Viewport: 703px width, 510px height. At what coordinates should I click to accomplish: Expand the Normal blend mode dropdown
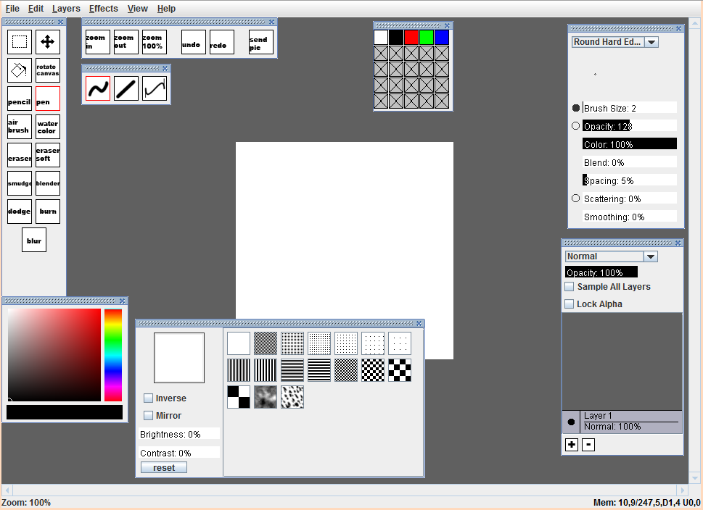(x=651, y=256)
